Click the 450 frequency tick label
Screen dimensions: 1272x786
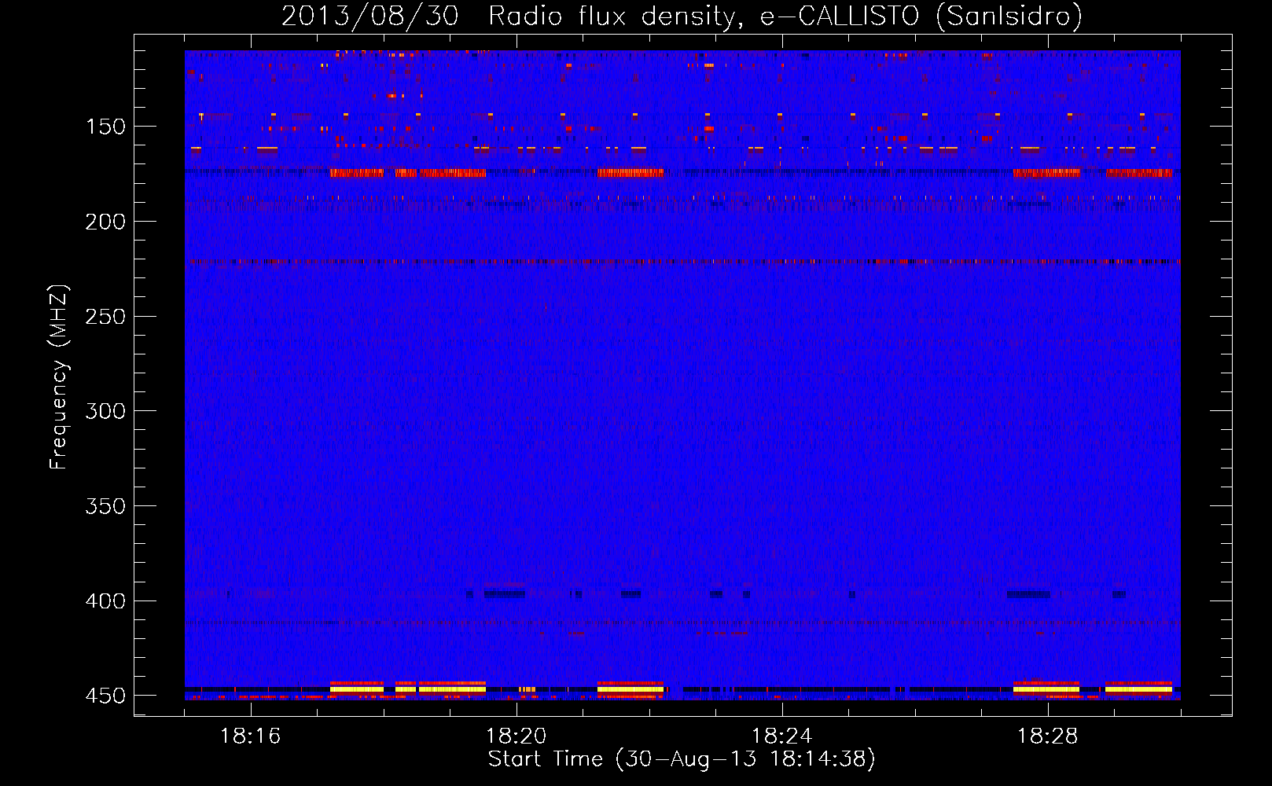click(x=105, y=696)
